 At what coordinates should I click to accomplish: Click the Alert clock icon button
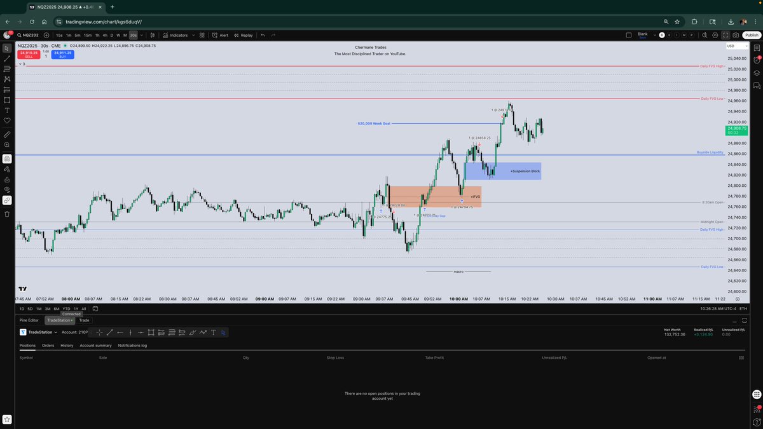[221, 35]
